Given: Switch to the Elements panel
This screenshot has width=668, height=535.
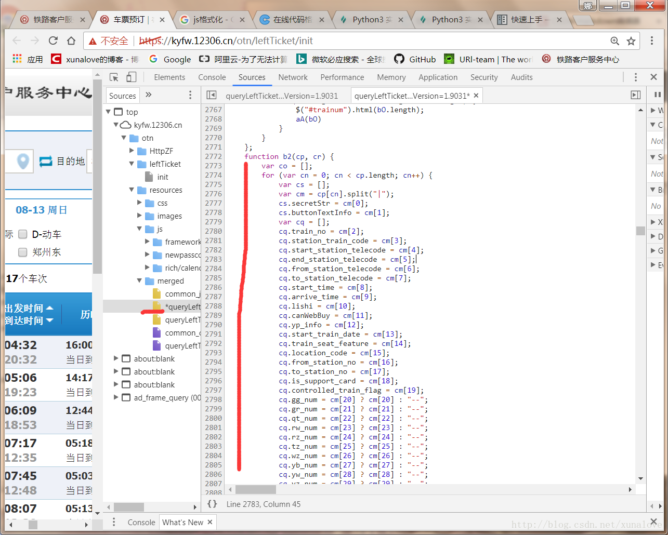Looking at the screenshot, I should click(x=169, y=77).
